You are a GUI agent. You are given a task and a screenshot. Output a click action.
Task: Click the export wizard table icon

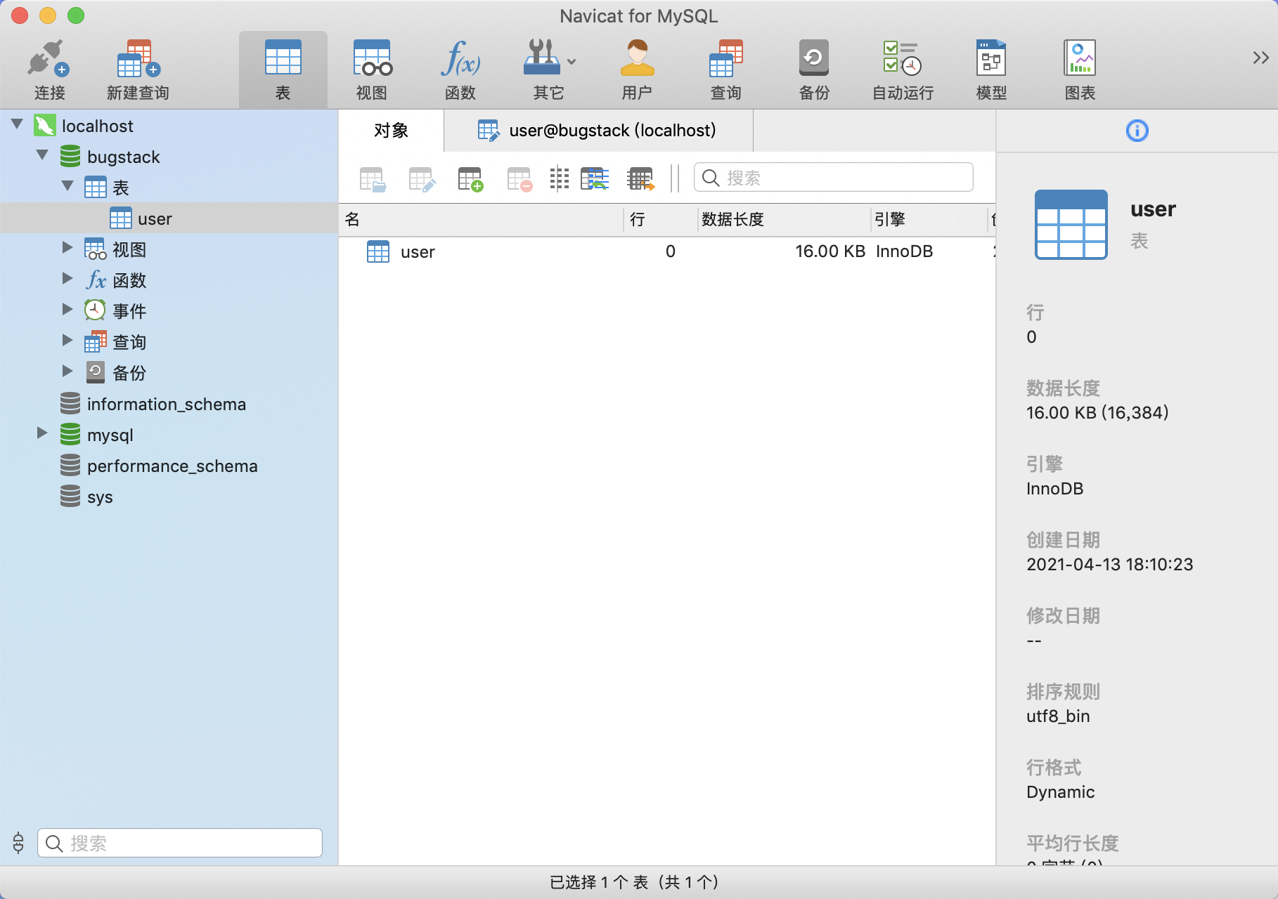[640, 179]
